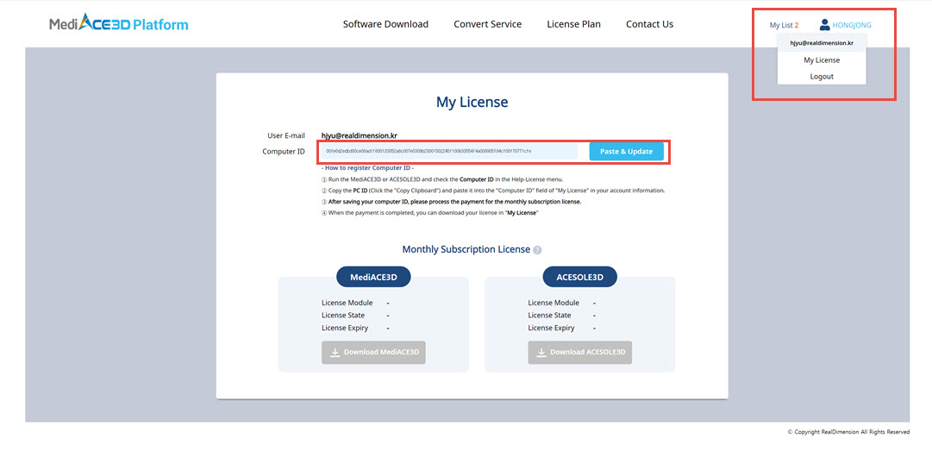Image resolution: width=932 pixels, height=476 pixels.
Task: Click the Monthly Subscription License heading
Action: [x=466, y=249]
